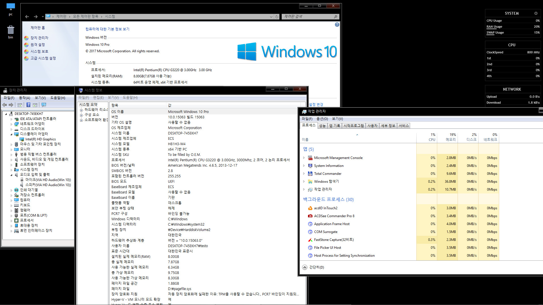This screenshot has height=305, width=543.
Task: Collapse display adapters node in Device Manager
Action: pyautogui.click(x=12, y=134)
